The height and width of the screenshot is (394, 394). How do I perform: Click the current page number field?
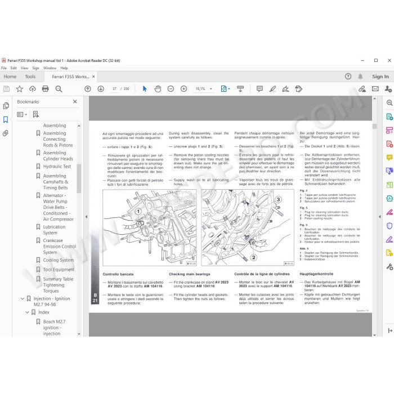[114, 89]
